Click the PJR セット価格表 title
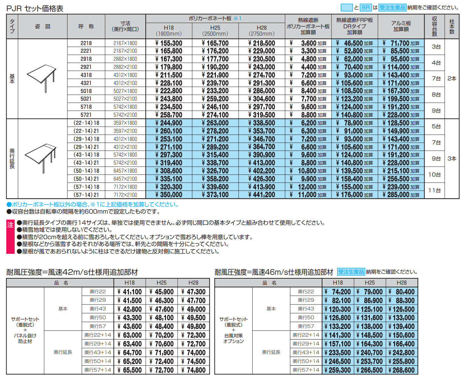This screenshot has width=464, height=379. (35, 8)
